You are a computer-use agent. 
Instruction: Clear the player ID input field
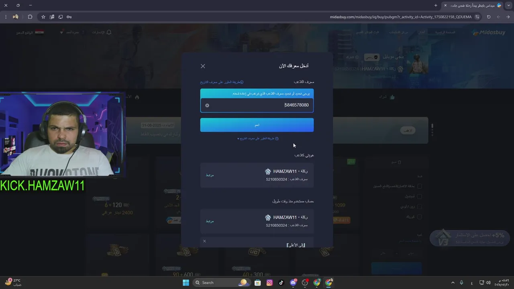207,105
